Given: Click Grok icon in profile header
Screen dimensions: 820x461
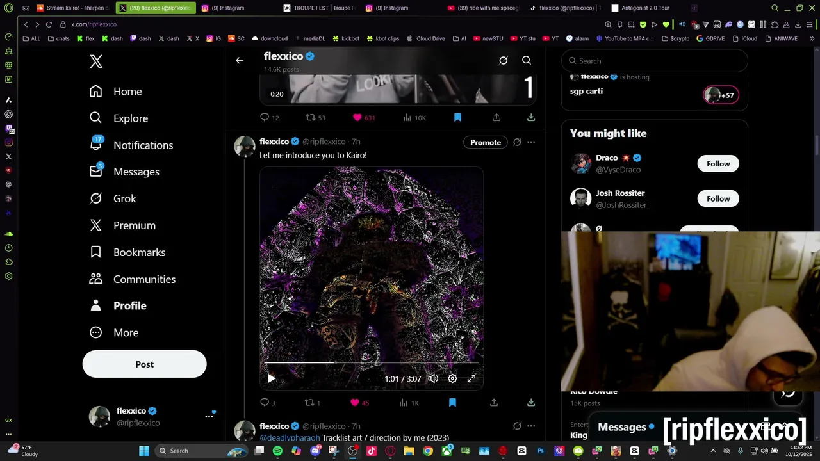Looking at the screenshot, I should click(x=504, y=60).
